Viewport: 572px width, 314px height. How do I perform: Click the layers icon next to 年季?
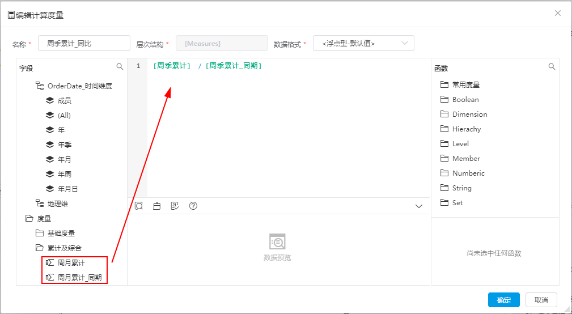[x=50, y=145]
